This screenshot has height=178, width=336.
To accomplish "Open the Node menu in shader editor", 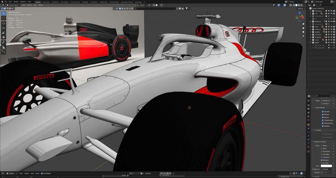I will coord(37,174).
